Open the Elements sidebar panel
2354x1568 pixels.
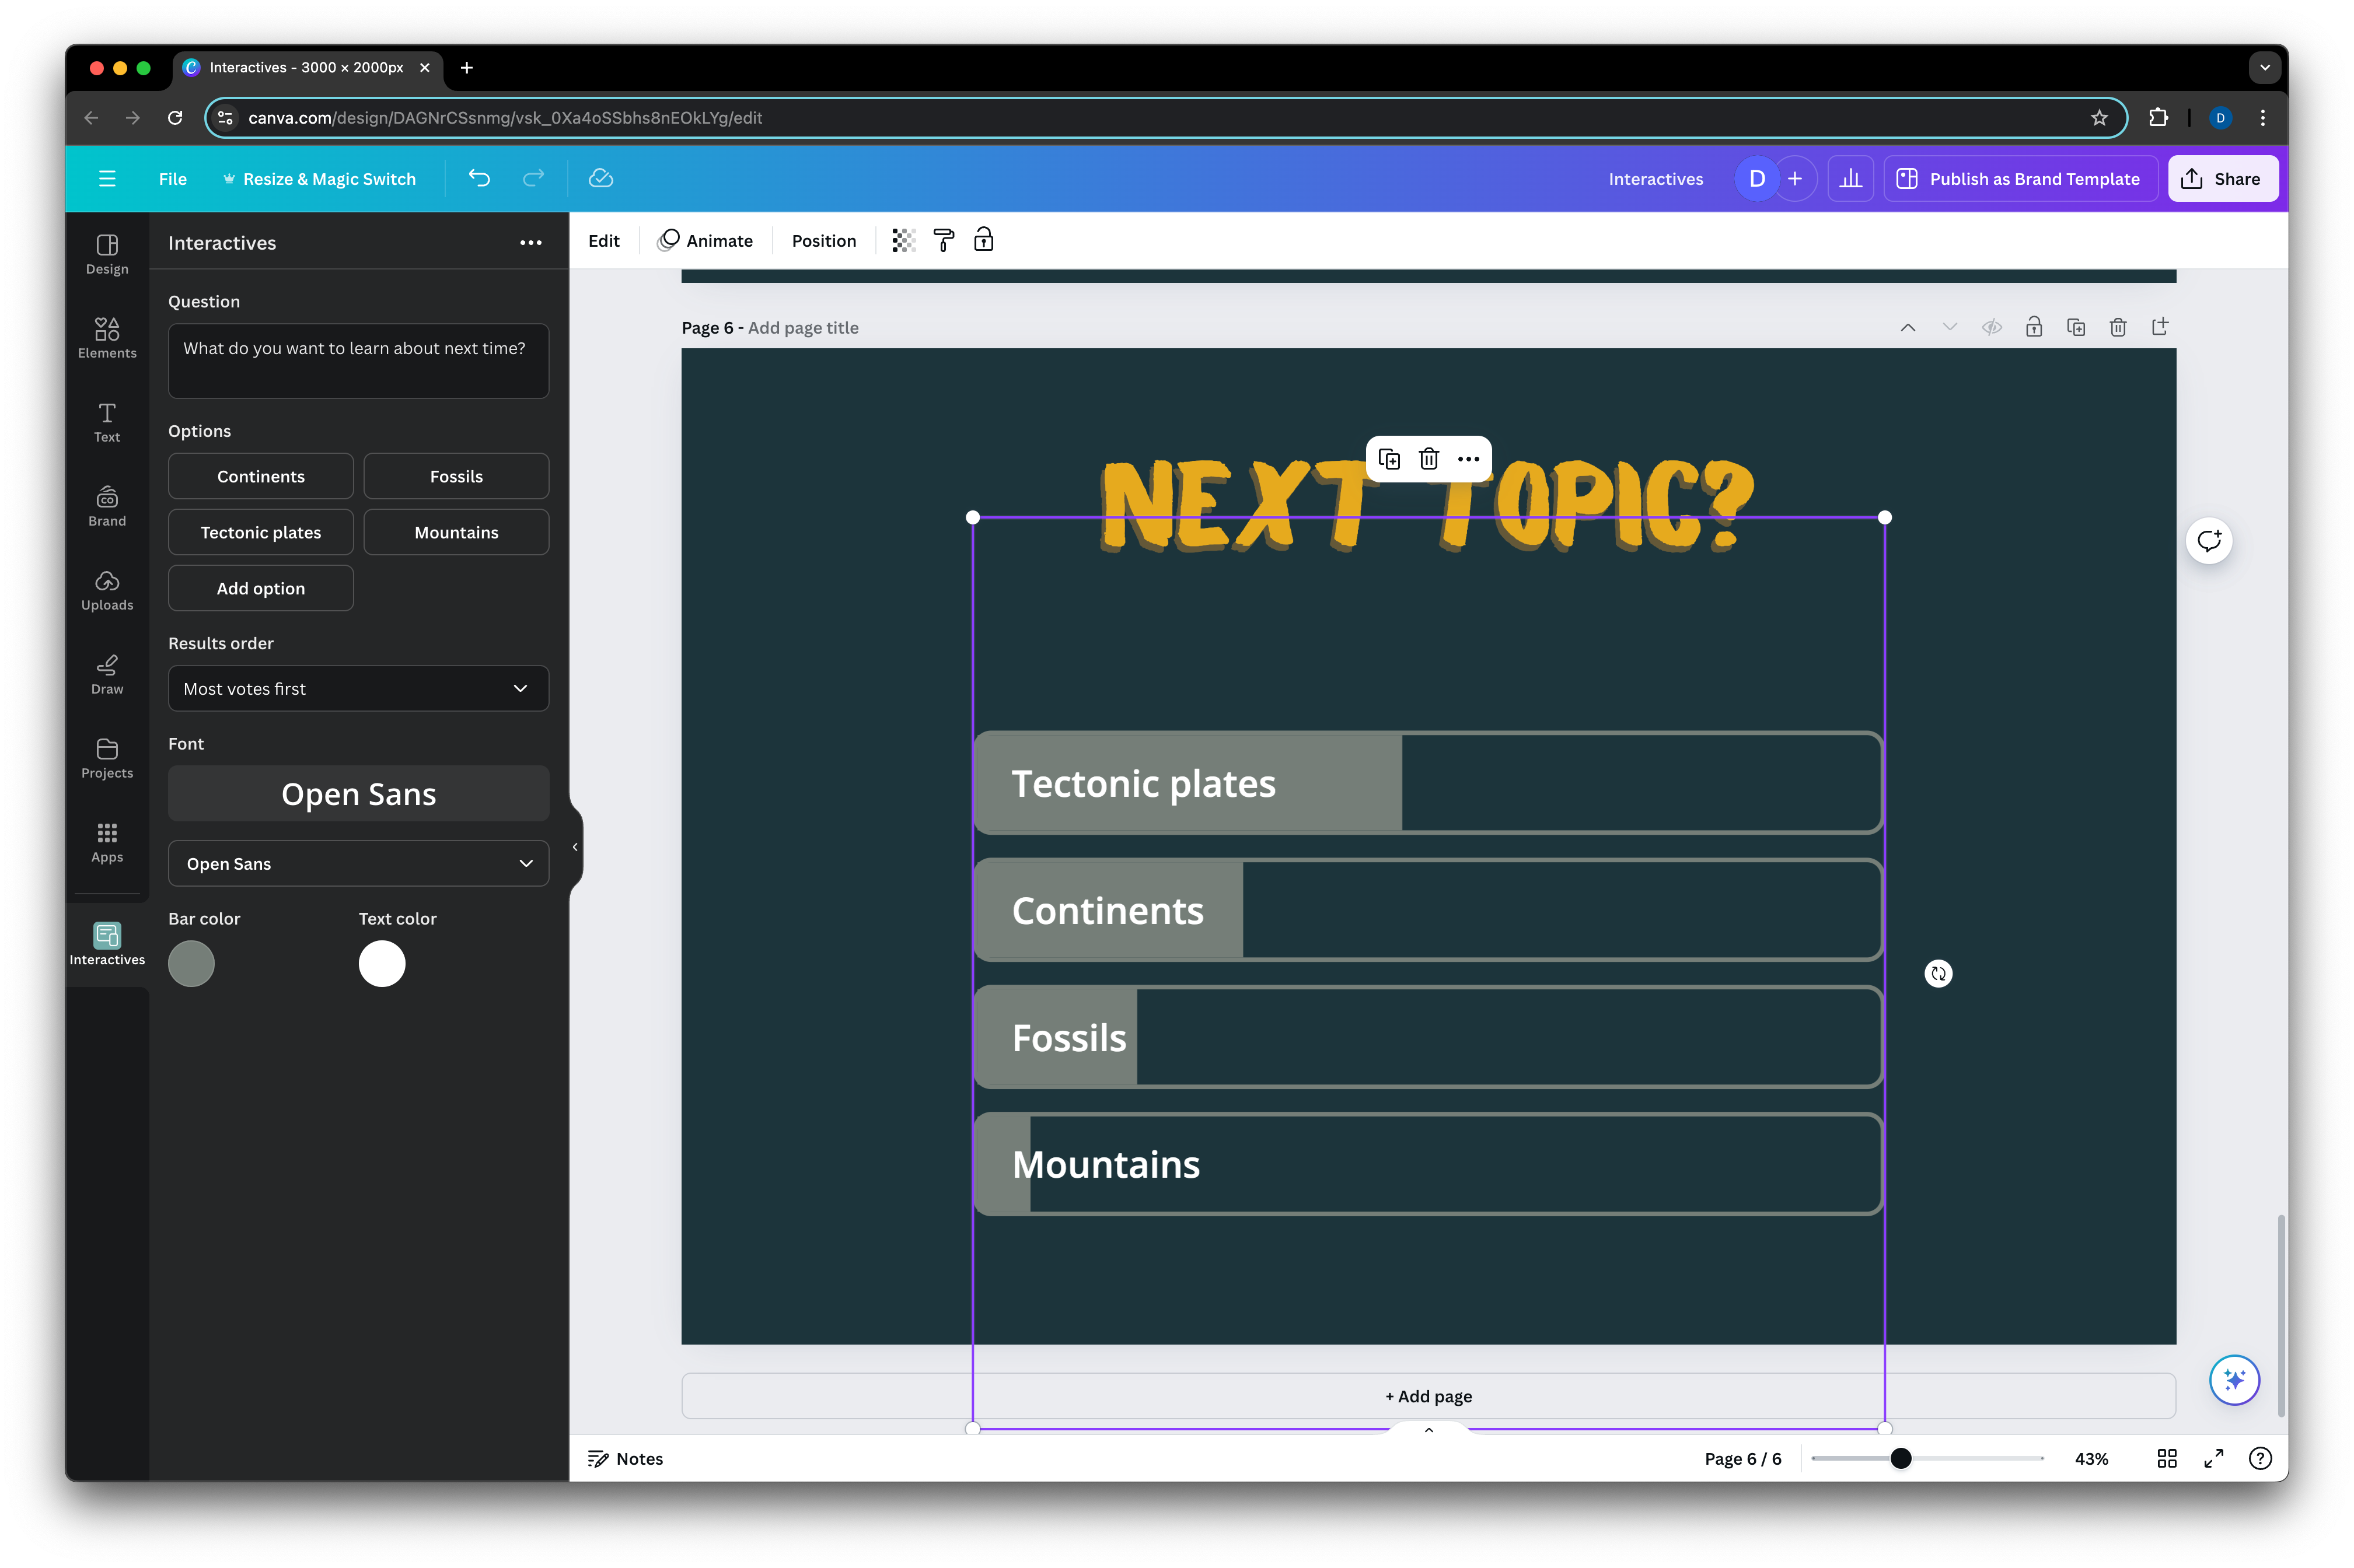pos(107,337)
